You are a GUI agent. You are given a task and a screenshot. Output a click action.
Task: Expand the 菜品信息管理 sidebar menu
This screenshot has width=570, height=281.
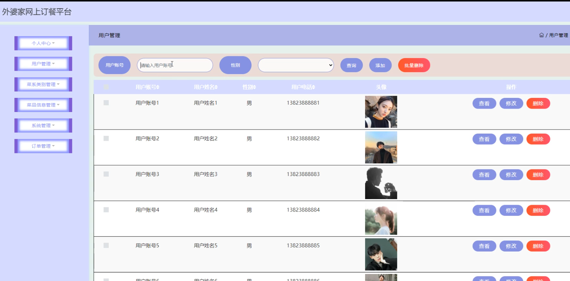pos(43,105)
